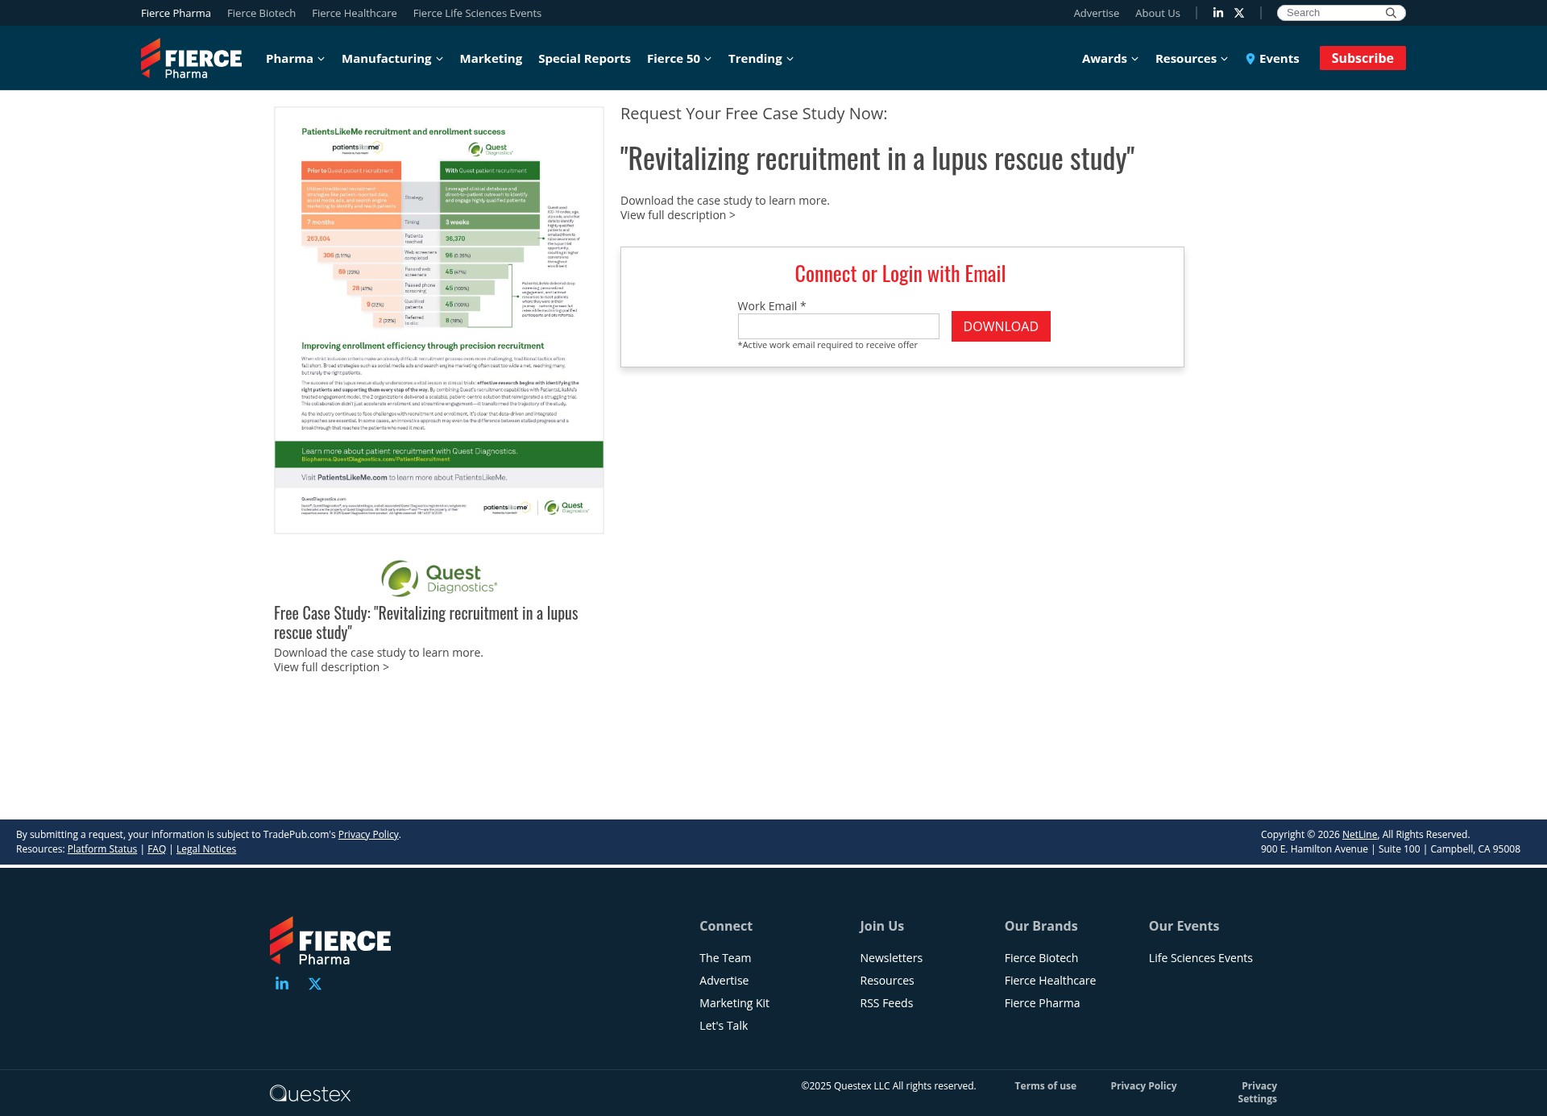The image size is (1547, 1116).
Task: Click the search magnifier icon
Action: tap(1391, 13)
